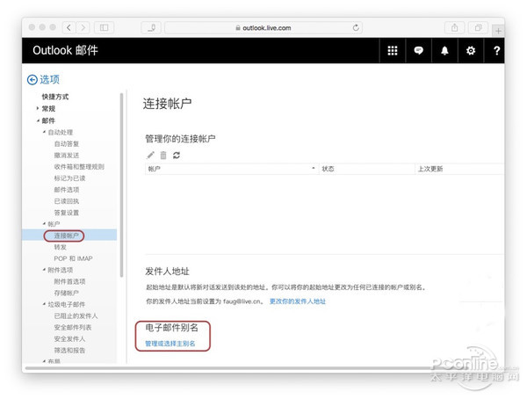Click the 更改你的发件人地址 link

point(298,301)
